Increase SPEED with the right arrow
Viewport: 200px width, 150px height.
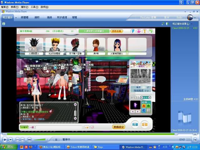tap(150, 97)
